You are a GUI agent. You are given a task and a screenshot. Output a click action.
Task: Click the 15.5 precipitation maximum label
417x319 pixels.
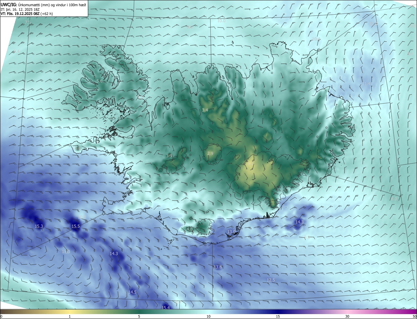click(76, 226)
